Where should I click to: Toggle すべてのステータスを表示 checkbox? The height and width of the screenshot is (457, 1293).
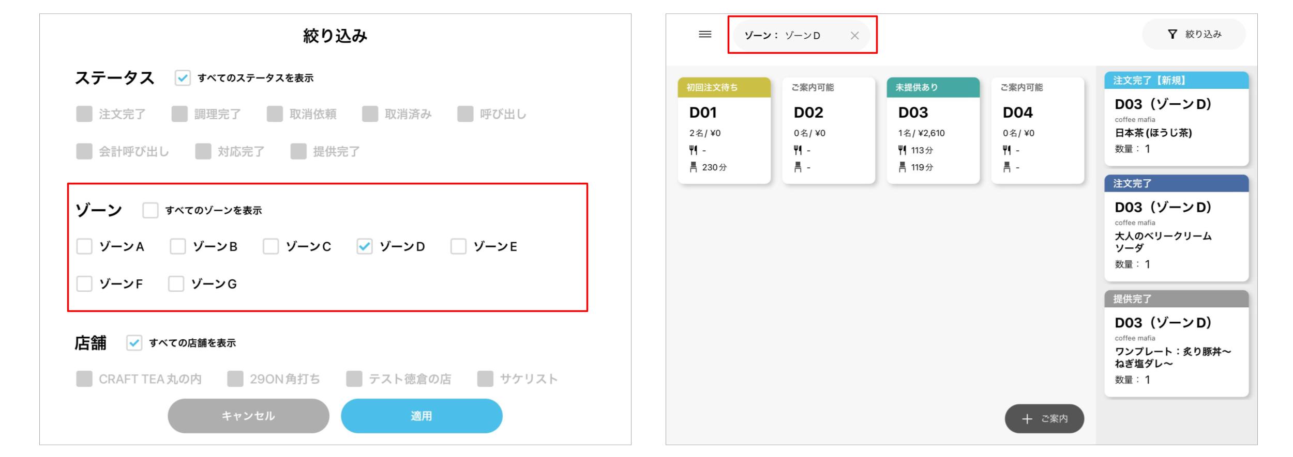coord(183,78)
